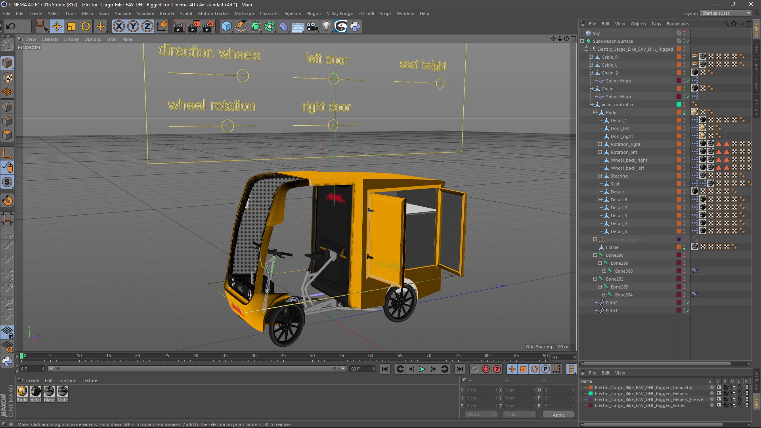This screenshot has width=761, height=428.
Task: Expand the main_controller object group
Action: (x=591, y=105)
